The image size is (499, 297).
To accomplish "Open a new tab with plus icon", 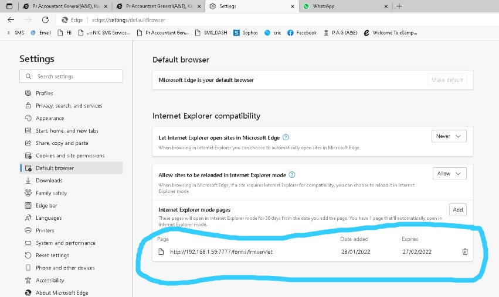I will point(399,6).
